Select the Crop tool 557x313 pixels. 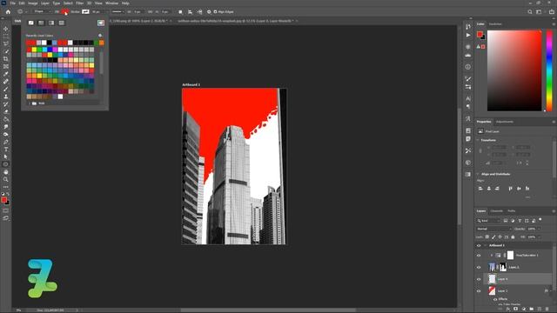click(6, 59)
